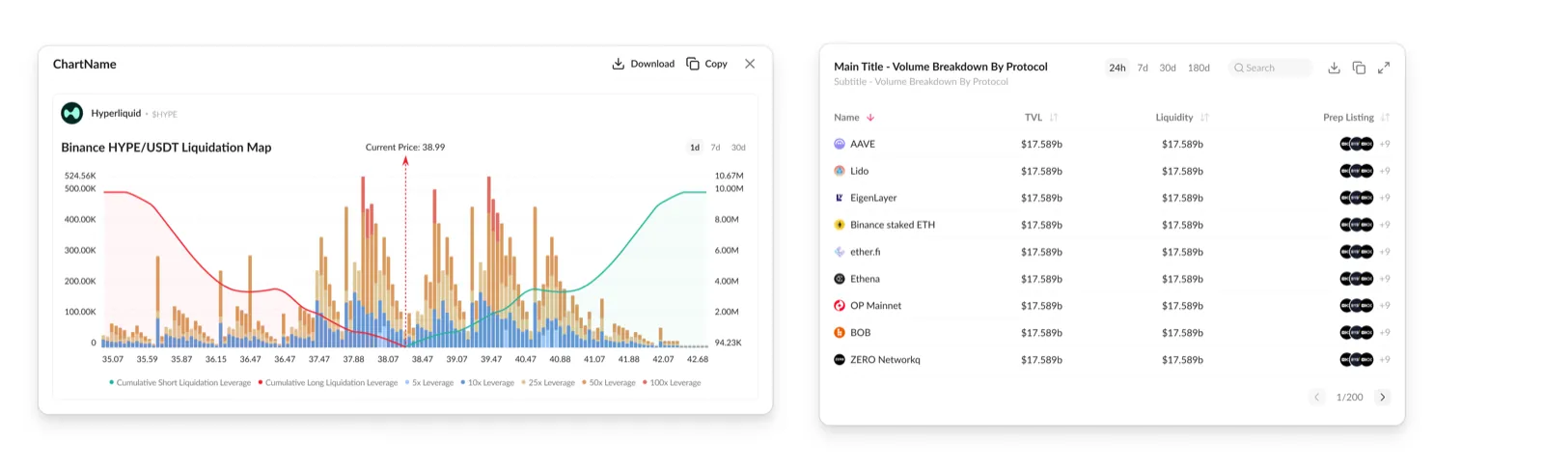Switch to 30d range in protocol table

tap(1168, 68)
